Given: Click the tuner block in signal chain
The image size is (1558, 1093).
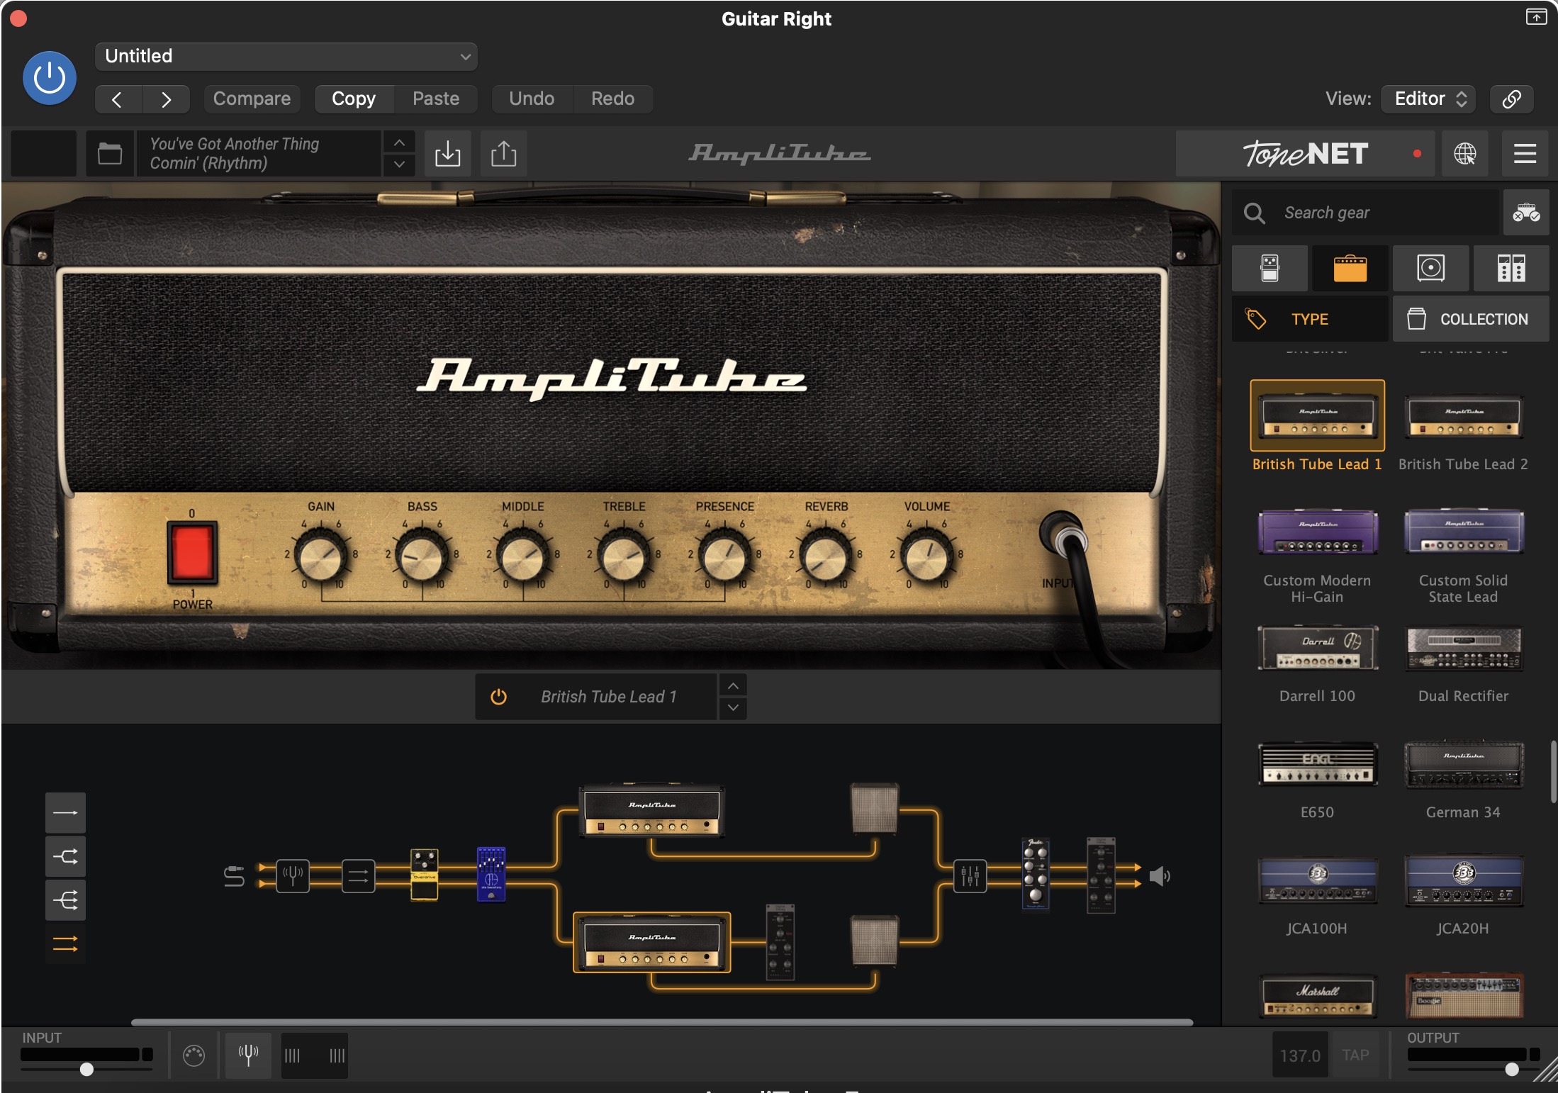Looking at the screenshot, I should pos(293,876).
